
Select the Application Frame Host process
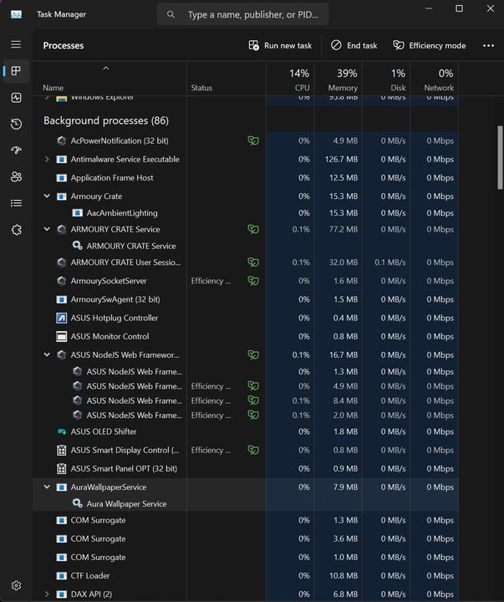(245, 178)
